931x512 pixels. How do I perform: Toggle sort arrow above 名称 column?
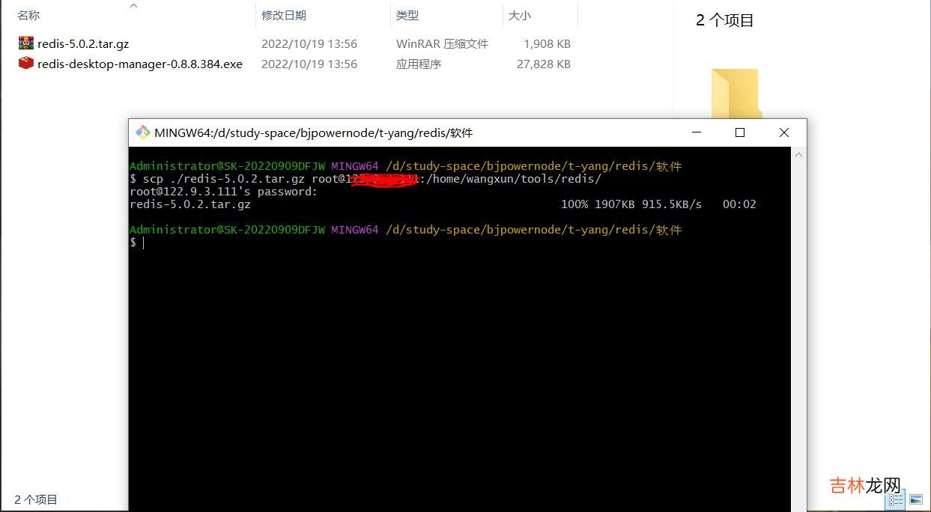click(134, 6)
